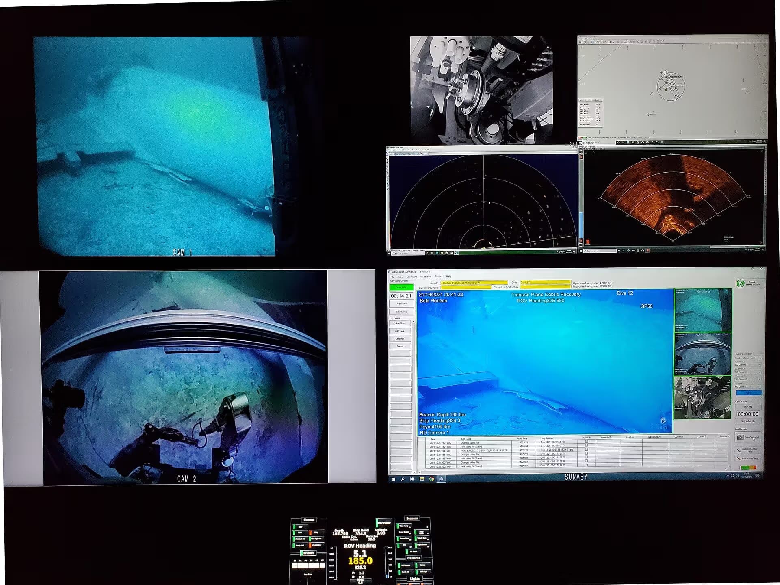780x585 pixels.
Task: Tick Anomaly checkbox for Photo 19:51:29 row
Action: tap(586, 449)
